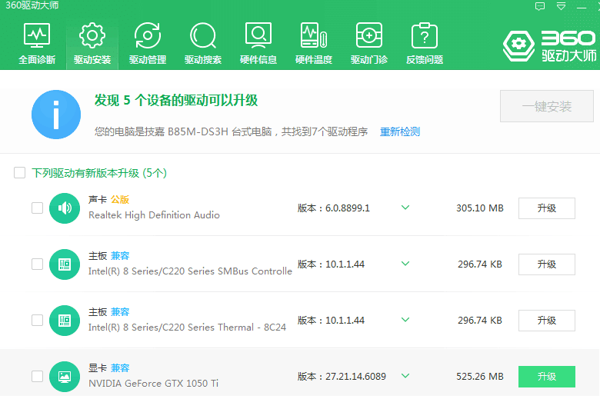The width and height of the screenshot is (600, 409).
Task: Open the 硬件信息 hardware info icon
Action: [x=258, y=35]
